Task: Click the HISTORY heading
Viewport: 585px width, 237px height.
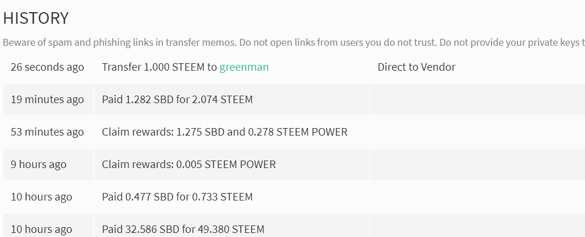Action: coord(36,19)
